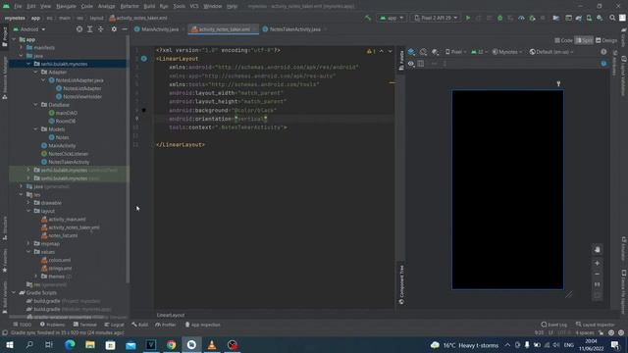Toggle the View Options eye icon
The image size is (628, 353).
coord(411,64)
